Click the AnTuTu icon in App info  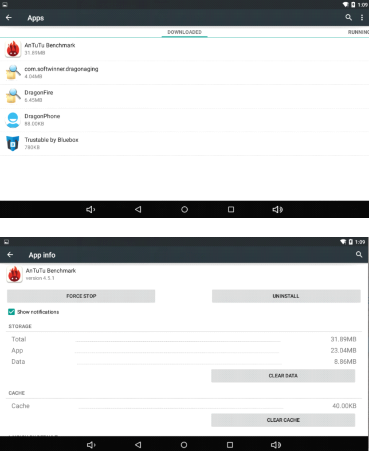[14, 274]
